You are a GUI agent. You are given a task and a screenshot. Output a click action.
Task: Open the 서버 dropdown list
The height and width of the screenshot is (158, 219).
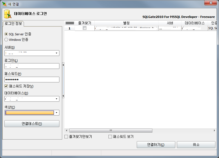coord(57,53)
